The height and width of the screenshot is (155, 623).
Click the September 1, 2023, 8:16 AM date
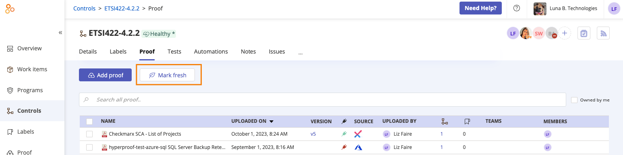[262, 147]
